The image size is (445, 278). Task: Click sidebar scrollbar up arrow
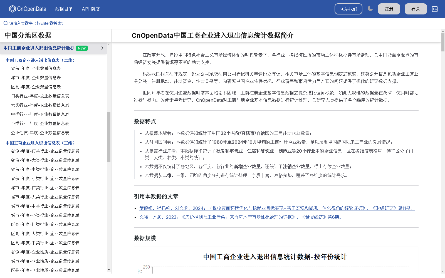(x=109, y=45)
